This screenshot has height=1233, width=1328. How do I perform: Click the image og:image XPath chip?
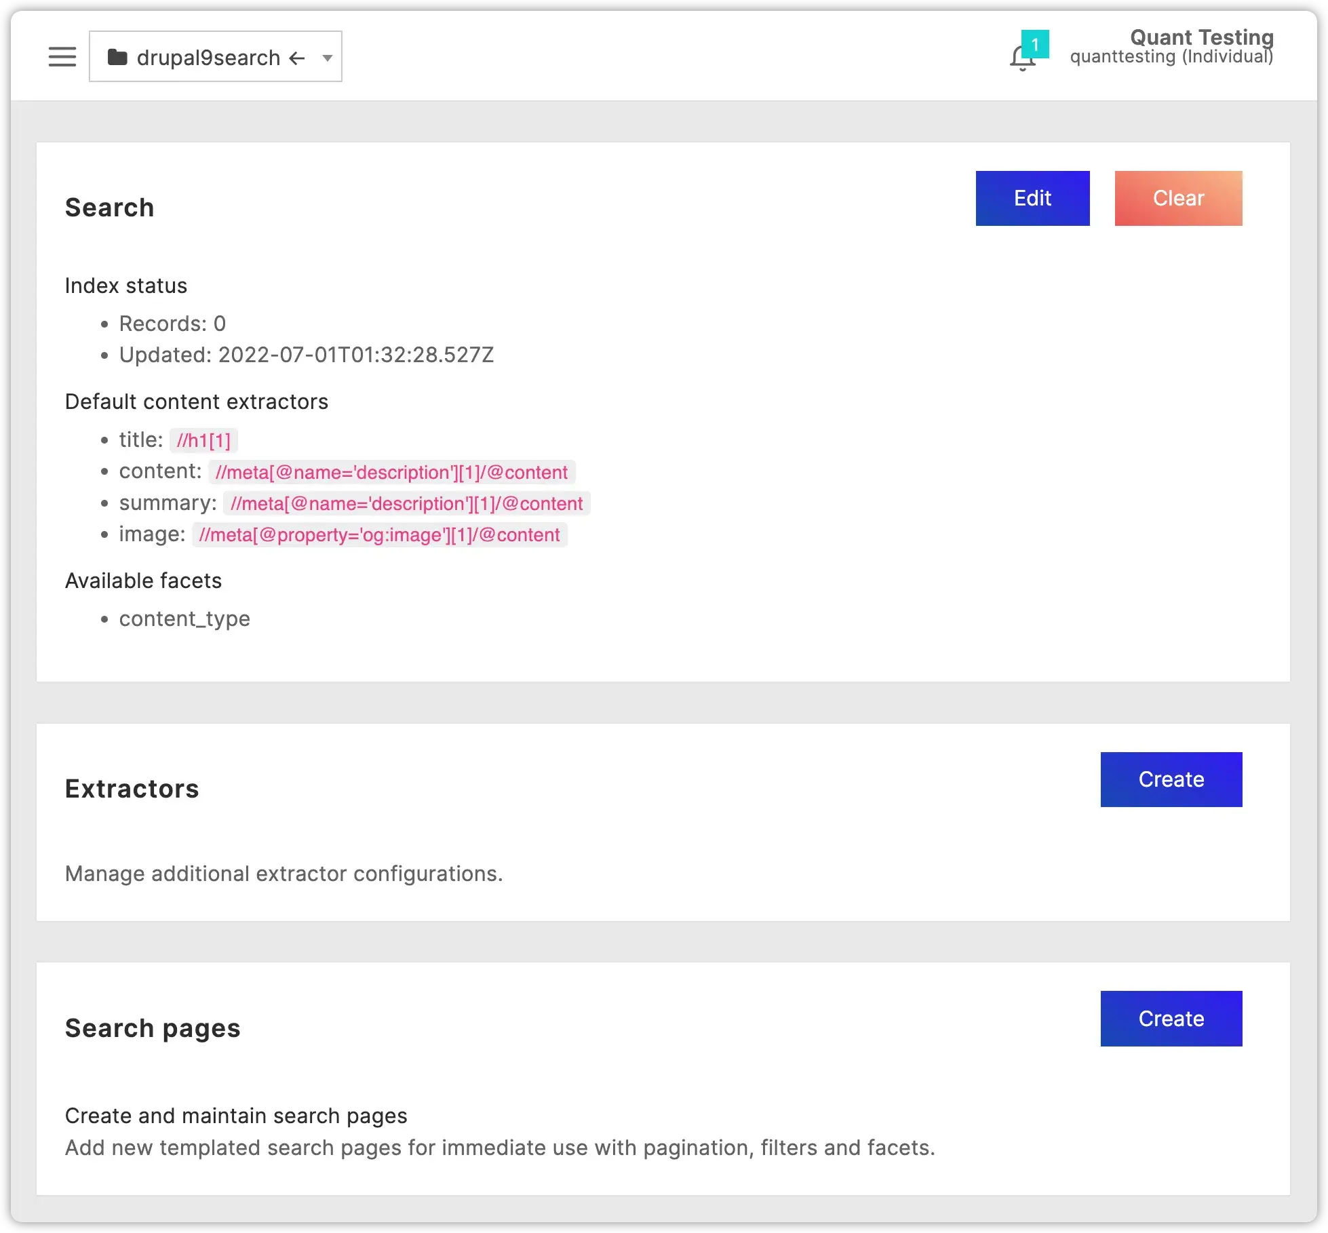point(380,534)
